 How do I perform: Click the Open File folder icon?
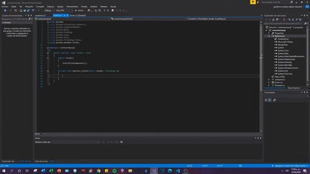(x=21, y=11)
